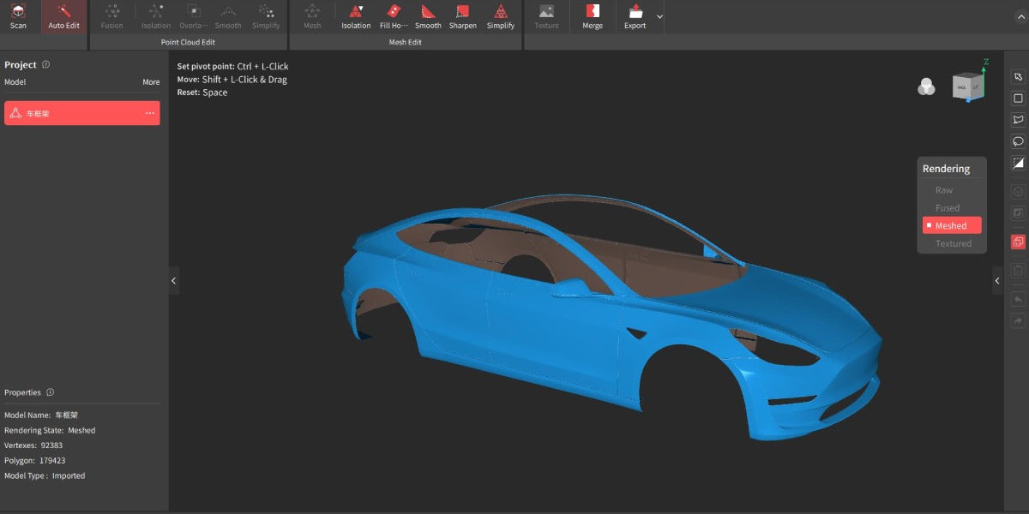Viewport: 1029px width, 514px height.
Task: Switch rendering mode to Meshed
Action: [x=951, y=224]
